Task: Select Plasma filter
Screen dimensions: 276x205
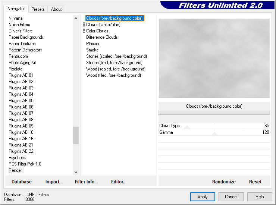Action: [92, 44]
